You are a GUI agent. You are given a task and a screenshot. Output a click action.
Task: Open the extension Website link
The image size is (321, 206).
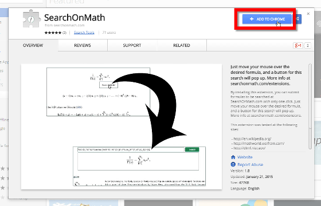(245, 157)
